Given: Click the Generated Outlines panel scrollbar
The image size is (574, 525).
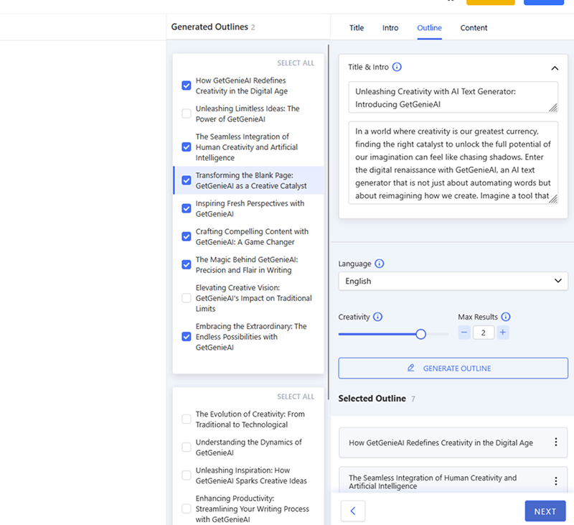Looking at the screenshot, I should pos(329,222).
